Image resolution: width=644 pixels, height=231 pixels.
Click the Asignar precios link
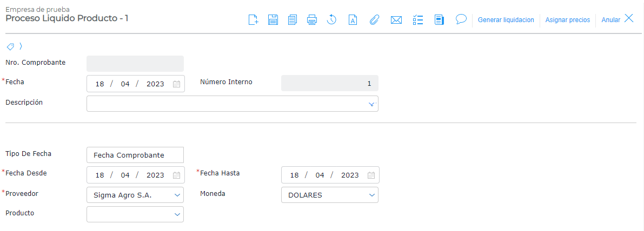pos(568,20)
